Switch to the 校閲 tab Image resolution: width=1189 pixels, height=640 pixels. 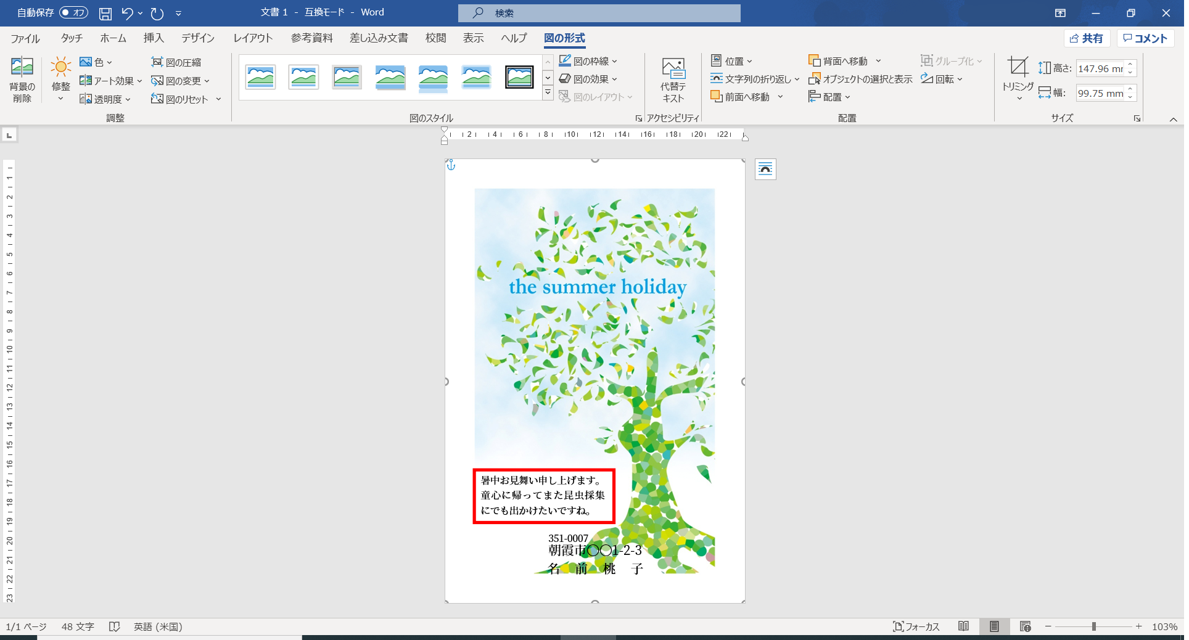click(435, 38)
